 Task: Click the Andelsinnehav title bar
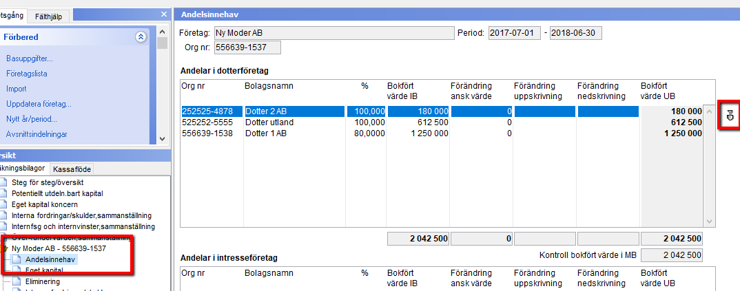point(457,14)
